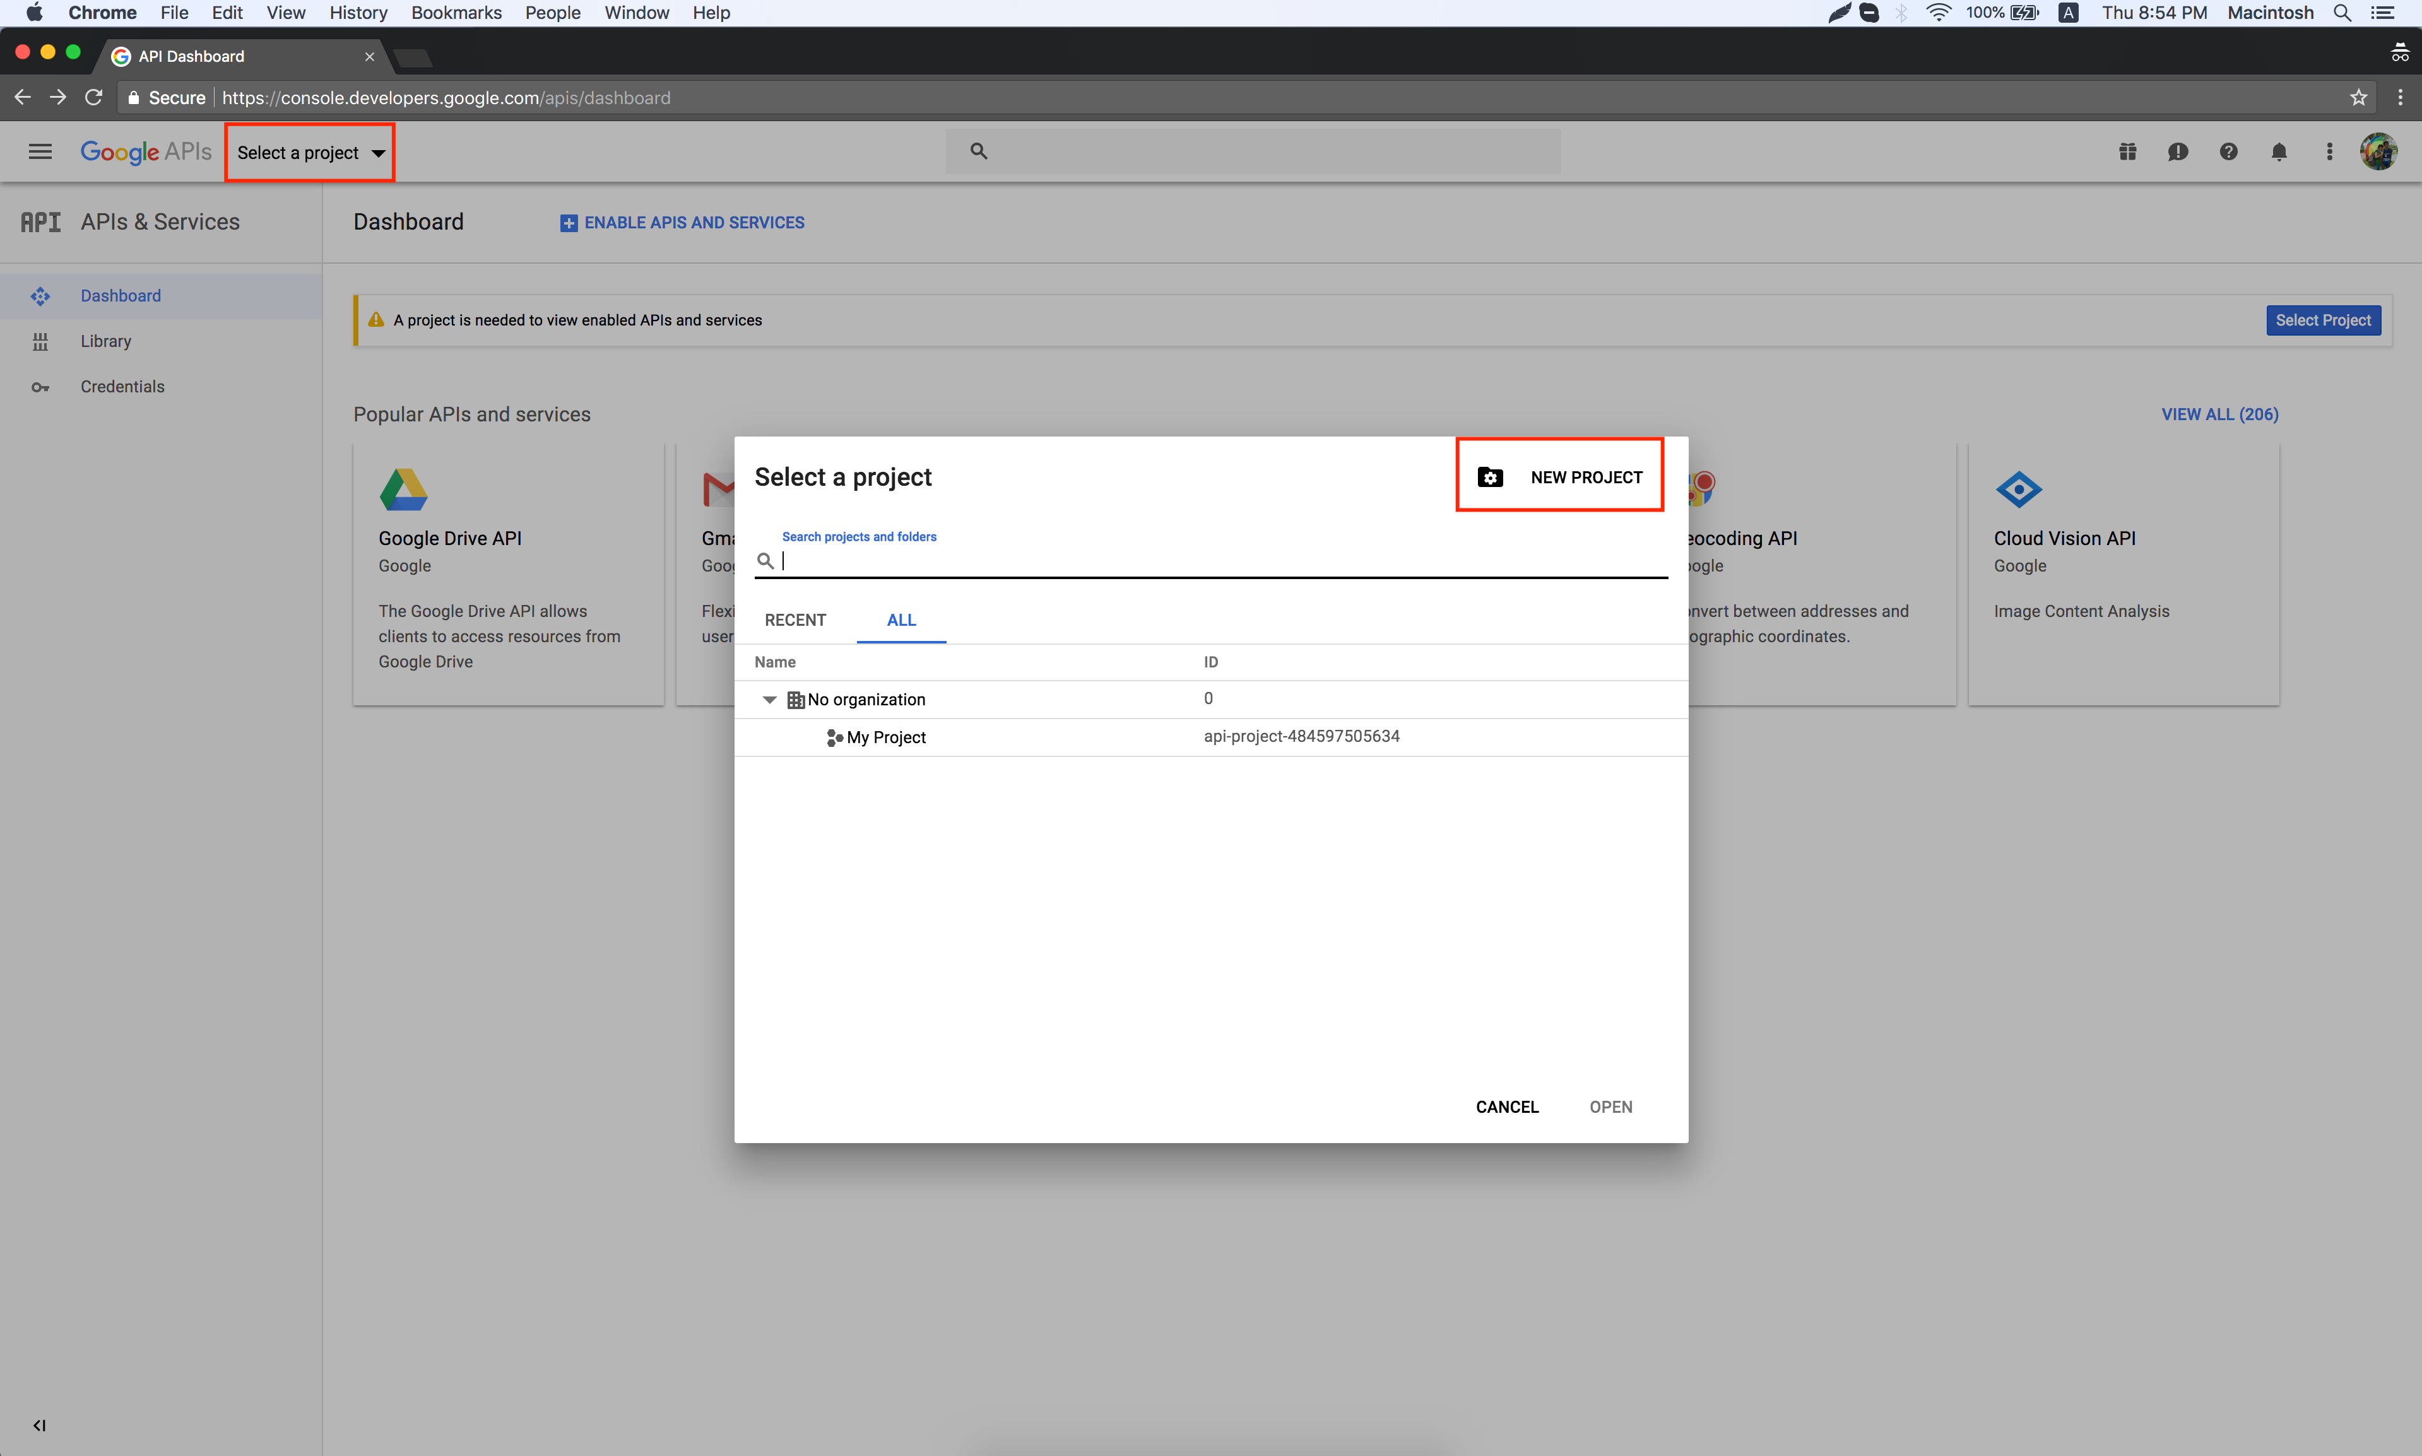Focus the search projects and folders field
Screen dimensions: 2422x1456
click(x=1217, y=561)
